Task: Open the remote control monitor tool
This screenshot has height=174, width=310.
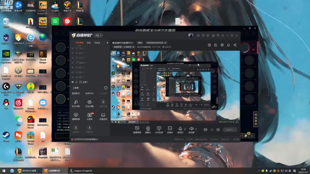Action: pos(103,116)
